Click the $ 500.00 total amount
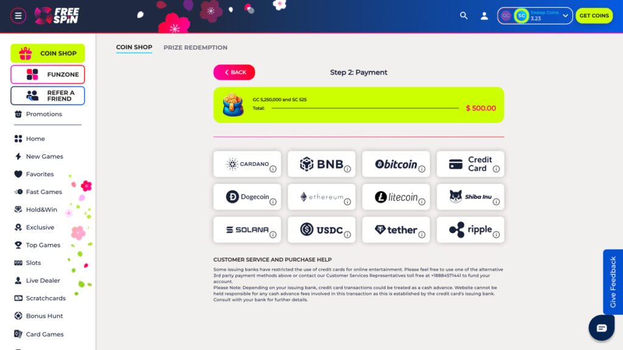This screenshot has width=623, height=350. click(x=481, y=108)
